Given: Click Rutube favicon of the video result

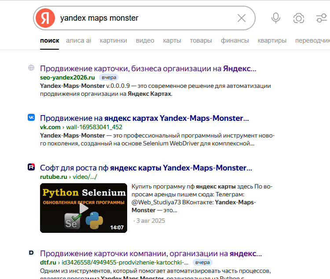Looking at the screenshot, I should coord(31,167).
